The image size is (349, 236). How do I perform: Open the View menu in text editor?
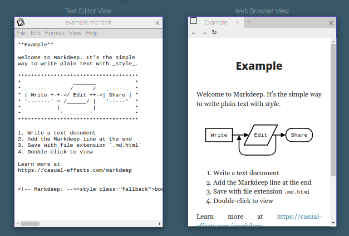coord(75,33)
